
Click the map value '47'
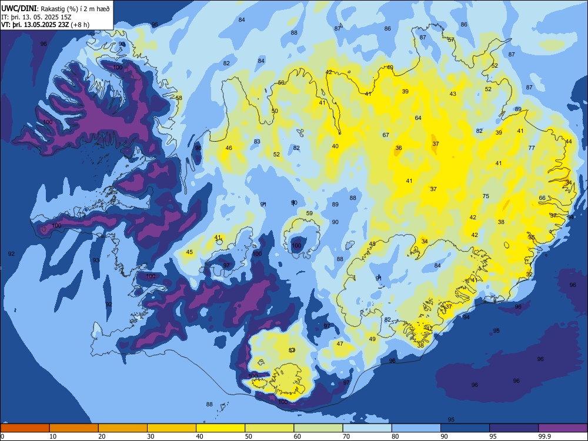[x=340, y=343]
